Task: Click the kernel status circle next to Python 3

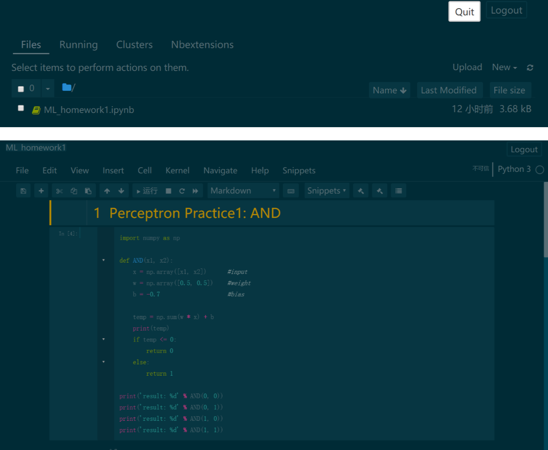Action: click(x=540, y=170)
